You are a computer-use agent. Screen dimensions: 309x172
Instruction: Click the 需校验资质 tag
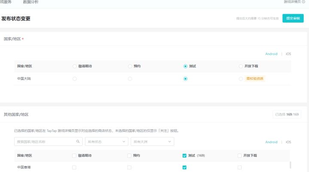255,79
